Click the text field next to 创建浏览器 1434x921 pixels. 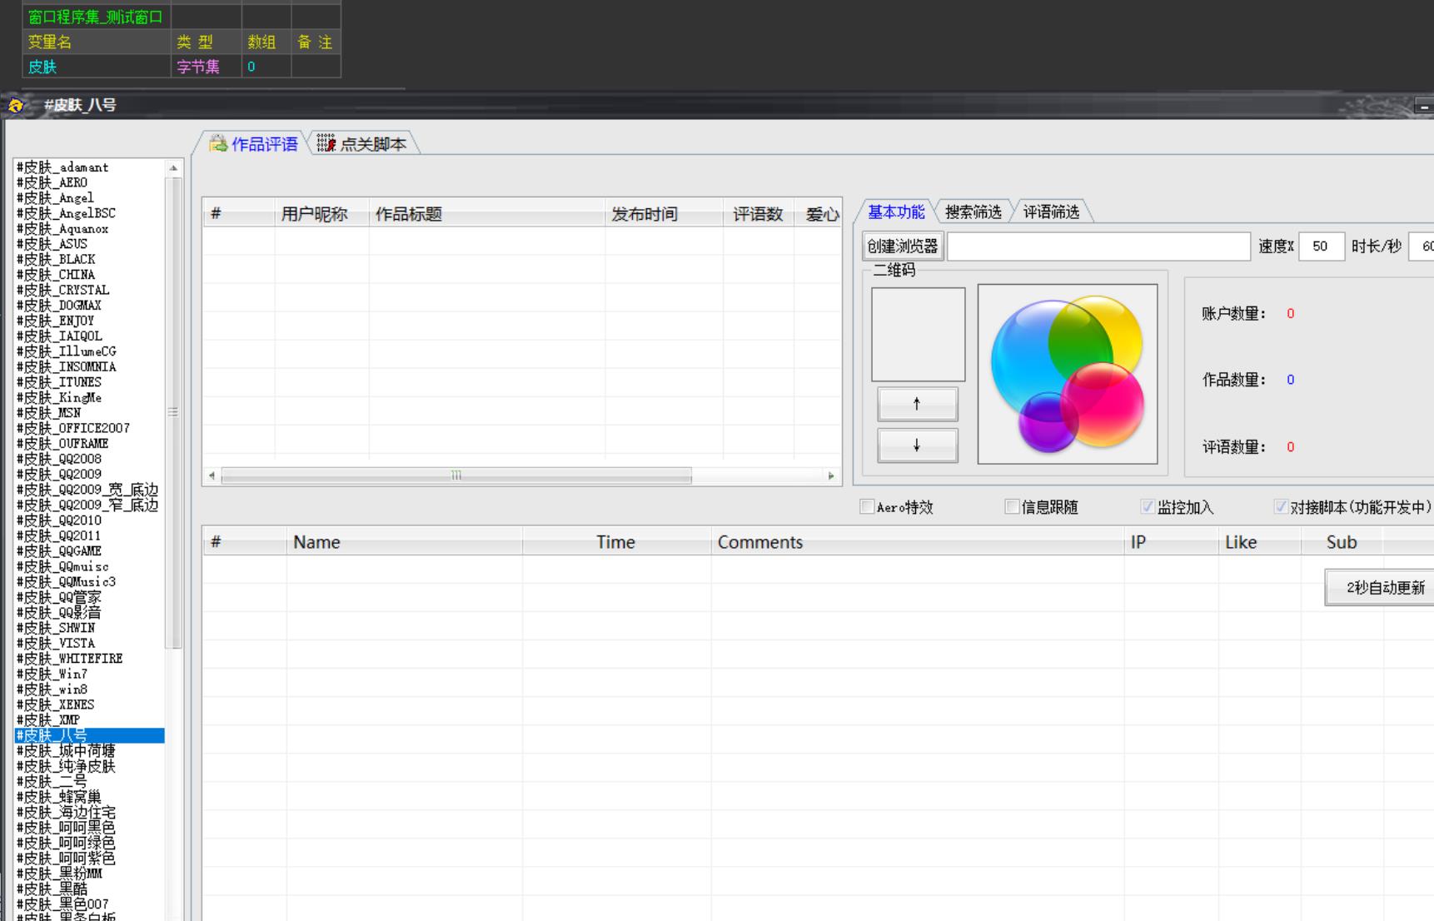[x=1098, y=246]
